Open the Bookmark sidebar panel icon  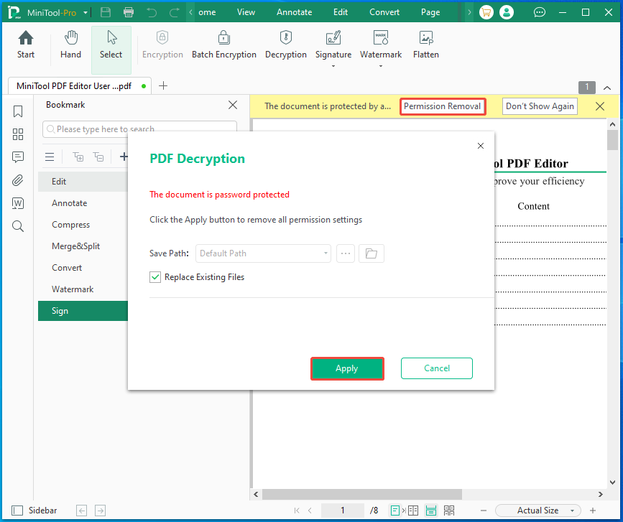coord(18,111)
